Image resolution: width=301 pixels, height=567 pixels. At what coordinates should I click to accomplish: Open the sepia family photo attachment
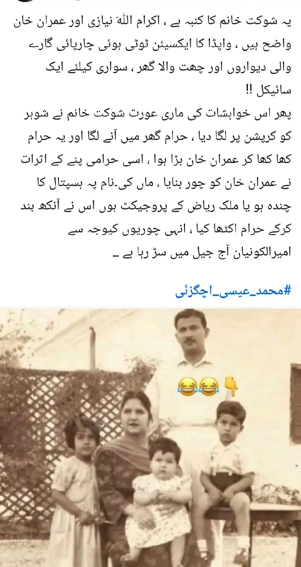tap(151, 437)
